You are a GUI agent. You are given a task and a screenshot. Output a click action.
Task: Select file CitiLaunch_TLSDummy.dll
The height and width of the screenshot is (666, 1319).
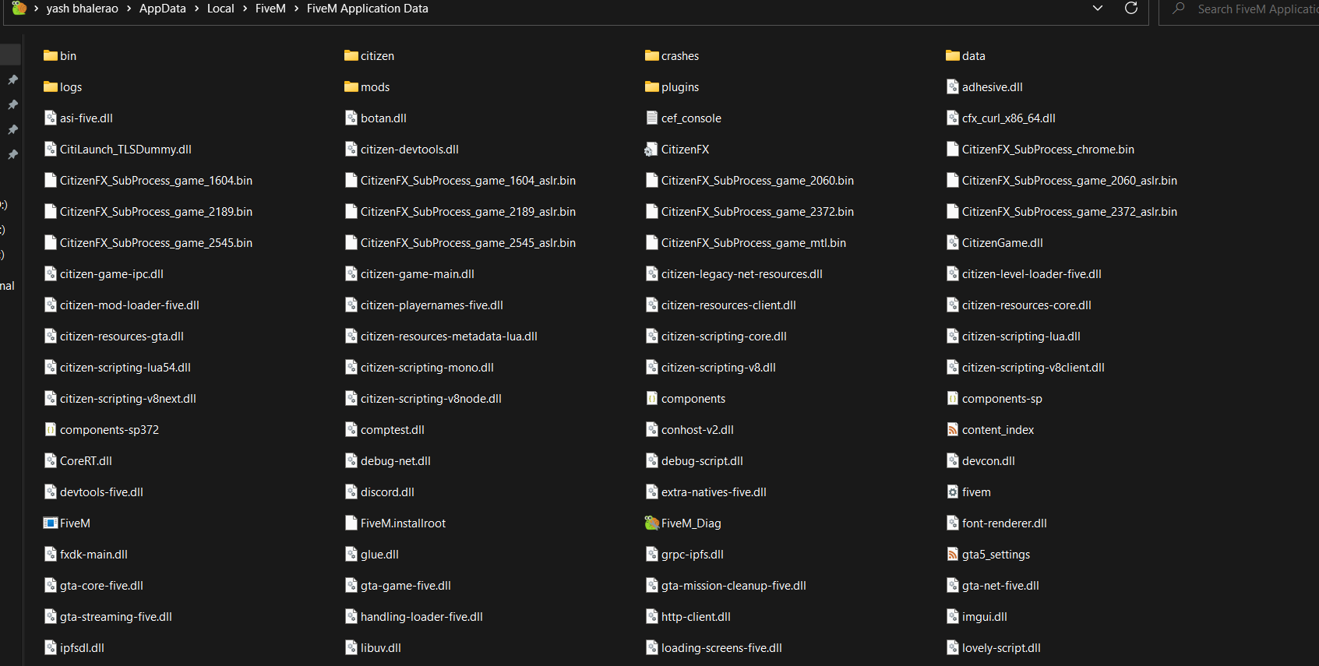coord(118,149)
